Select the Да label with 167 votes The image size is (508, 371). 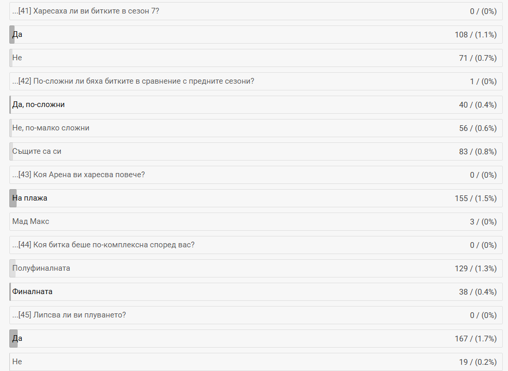[x=18, y=338]
